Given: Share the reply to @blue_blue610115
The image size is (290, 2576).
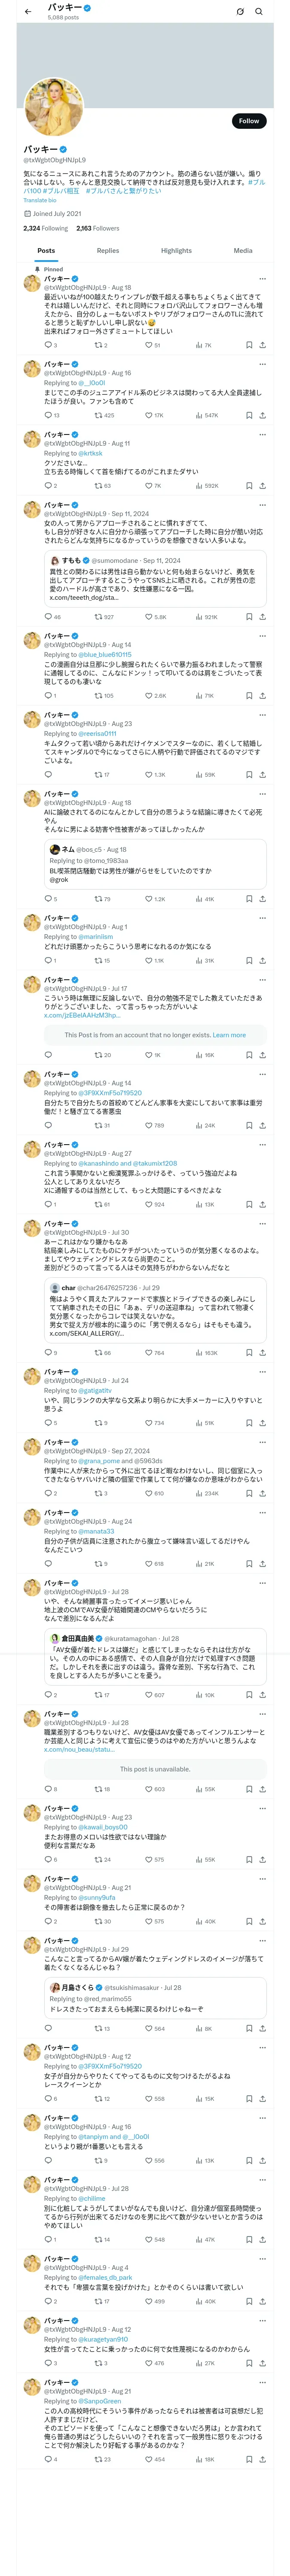Looking at the screenshot, I should click(x=262, y=696).
